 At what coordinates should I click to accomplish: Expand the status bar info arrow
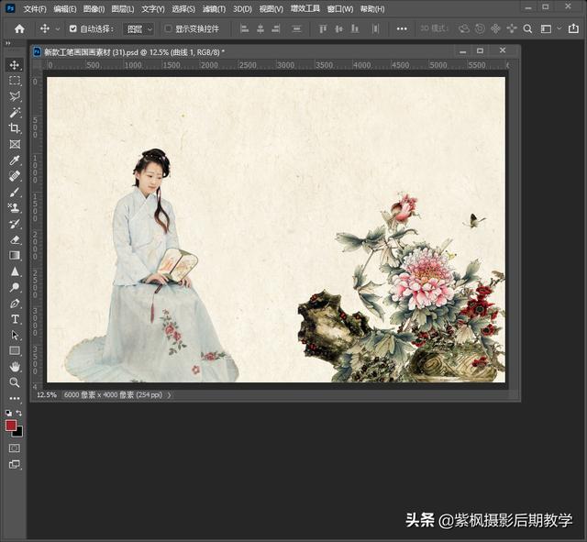pyautogui.click(x=169, y=394)
